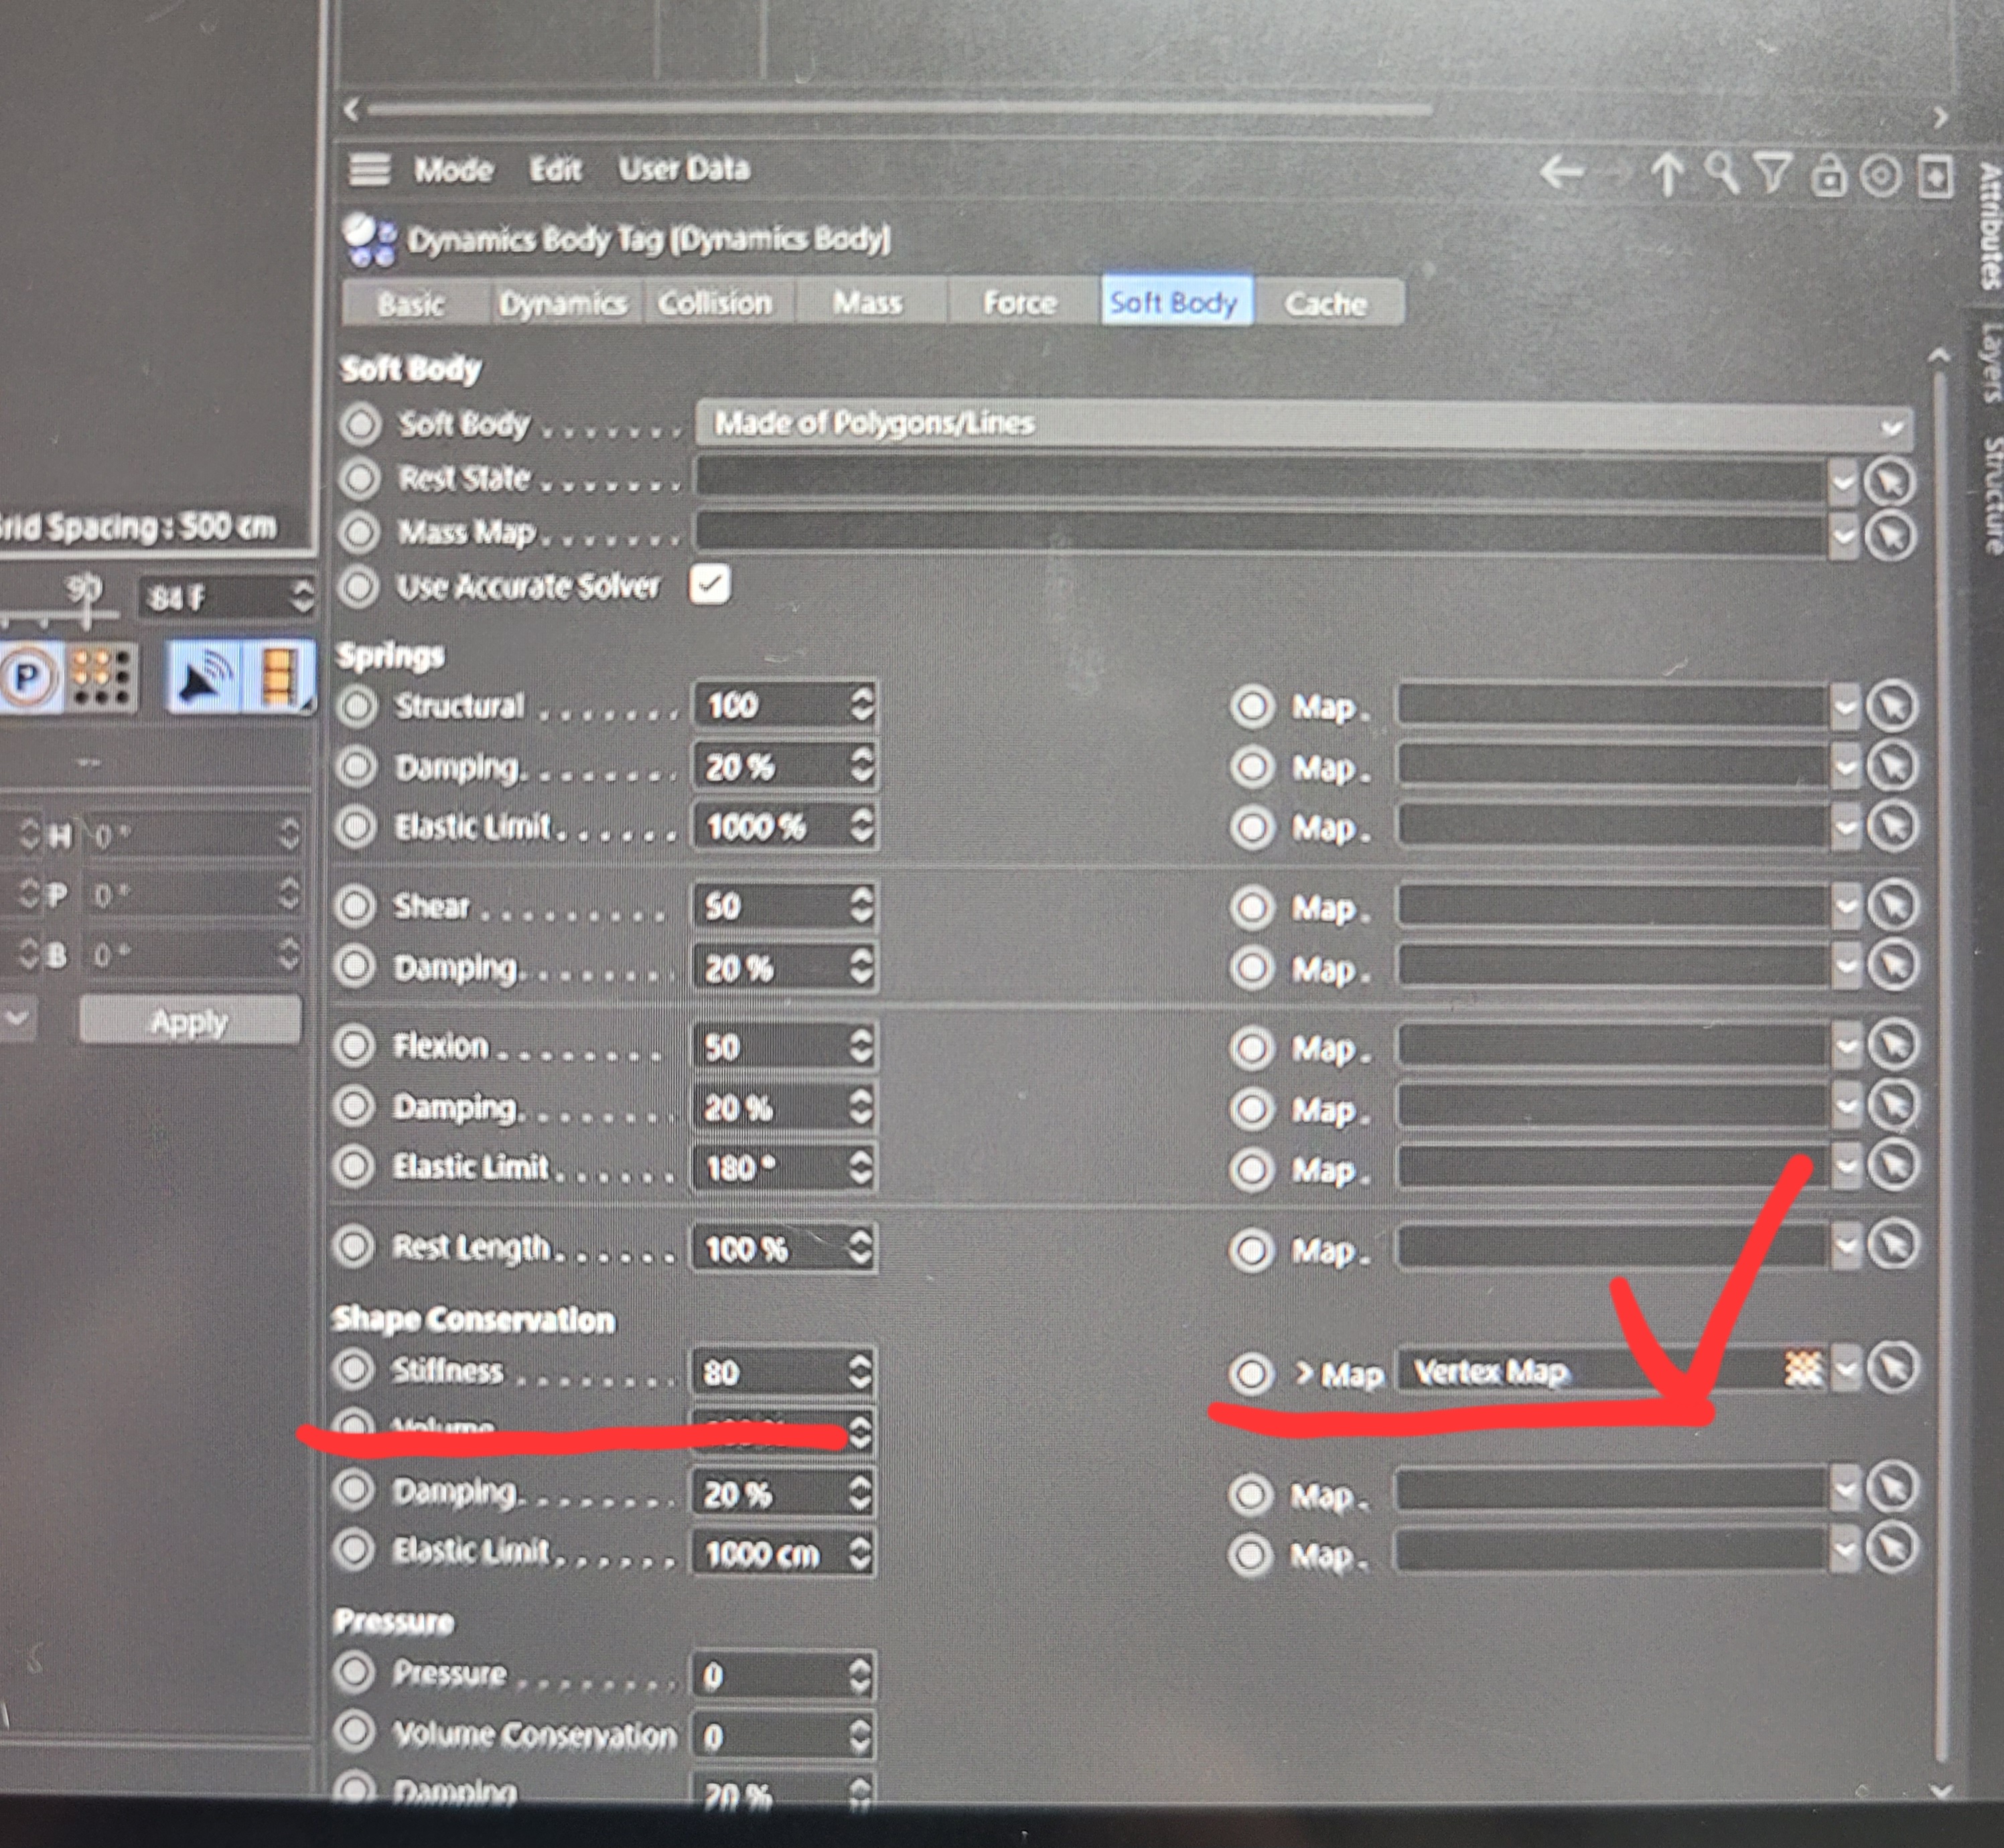The image size is (2004, 1848).
Task: Switch to the Collision tab
Action: tap(715, 302)
